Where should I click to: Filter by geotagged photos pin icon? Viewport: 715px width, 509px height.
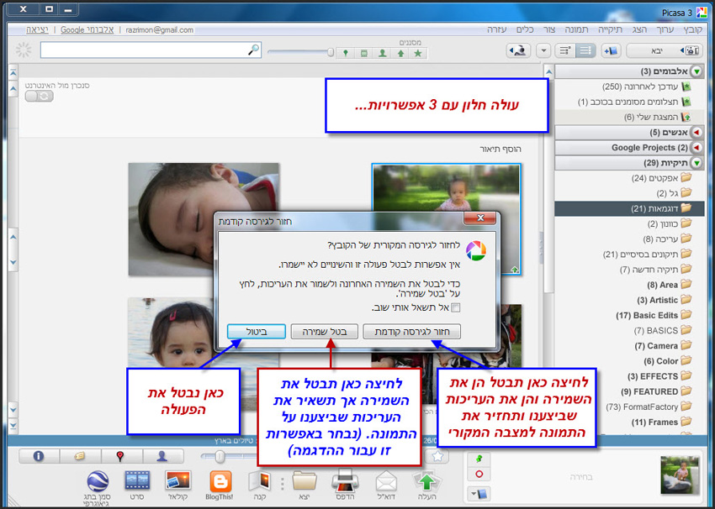coord(346,53)
